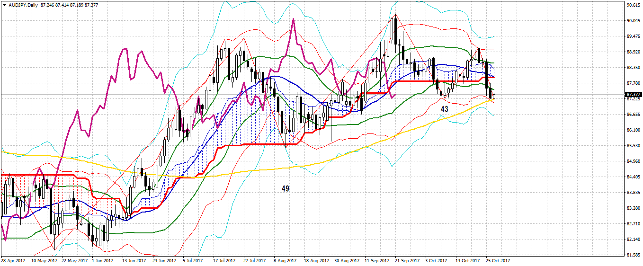Screen dimensions: 643x266
Task: Click the 22 May 2017 date label
Action: [74, 261]
